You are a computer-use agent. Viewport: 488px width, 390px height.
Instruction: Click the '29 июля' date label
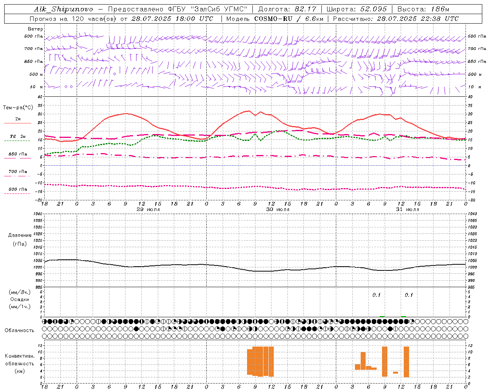tap(148, 209)
